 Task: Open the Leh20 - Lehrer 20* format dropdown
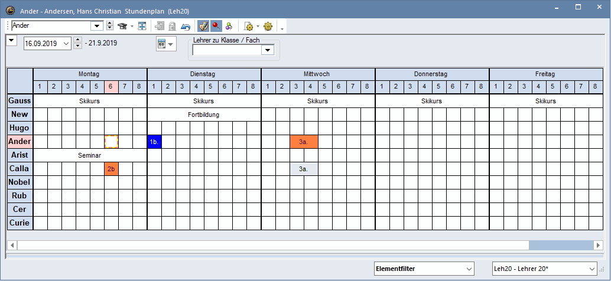point(592,269)
